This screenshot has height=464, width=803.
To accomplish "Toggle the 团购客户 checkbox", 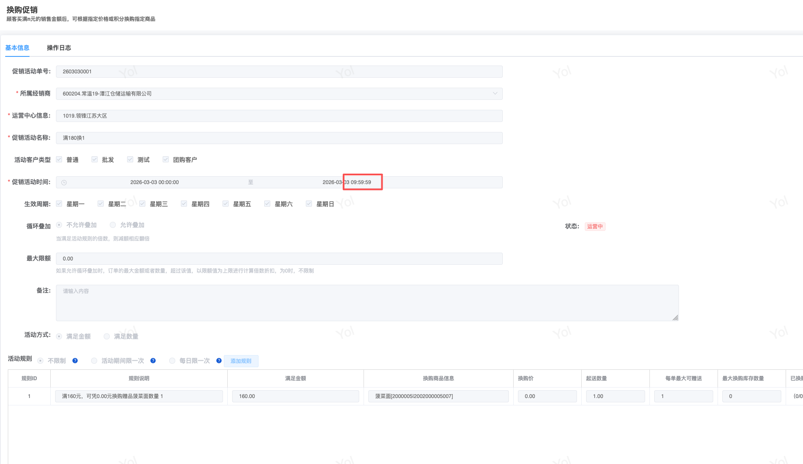I will (x=166, y=159).
